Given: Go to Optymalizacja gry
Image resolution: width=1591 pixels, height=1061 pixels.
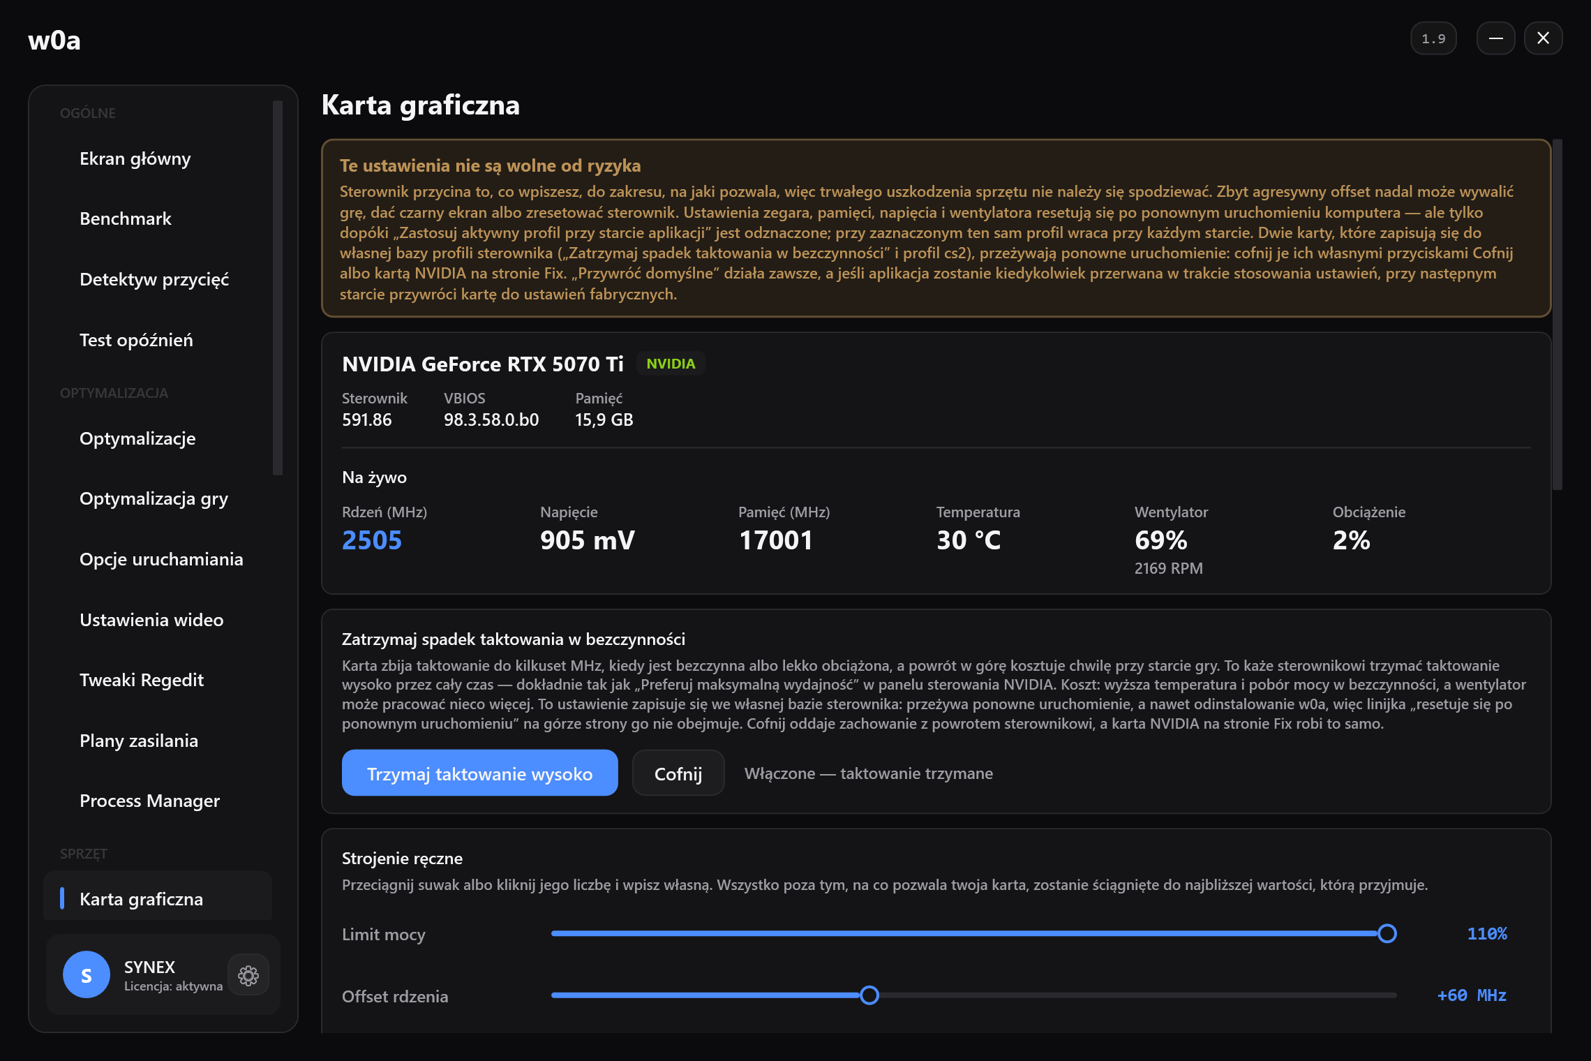Looking at the screenshot, I should tap(158, 498).
